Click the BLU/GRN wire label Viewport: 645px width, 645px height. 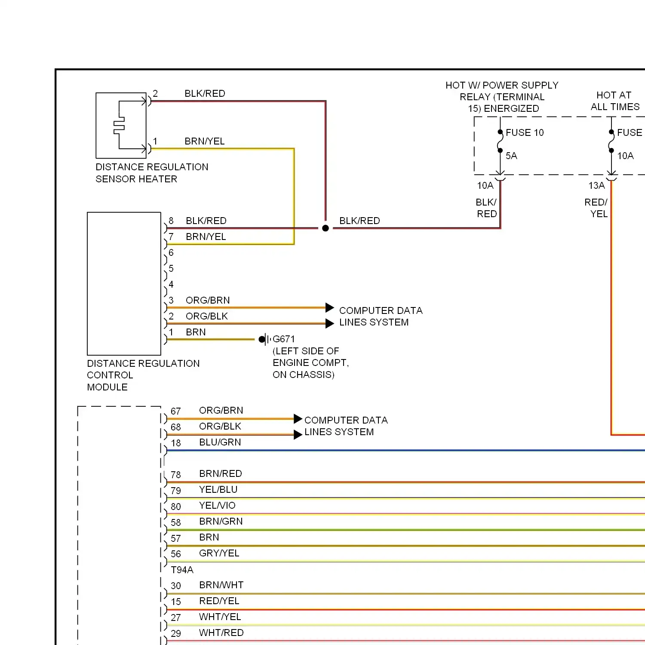[x=220, y=442]
